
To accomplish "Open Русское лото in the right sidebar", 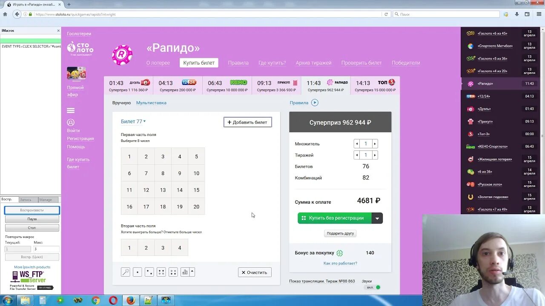I will 490,184.
